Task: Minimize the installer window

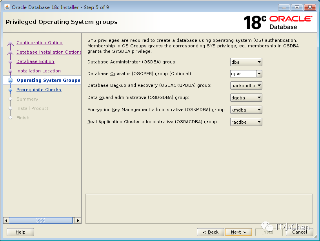Action: [x=284, y=7]
